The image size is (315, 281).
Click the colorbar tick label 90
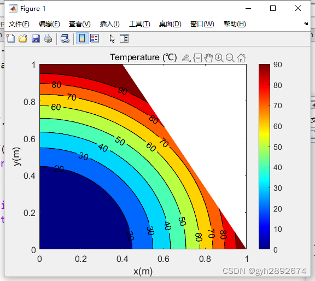coord(278,65)
